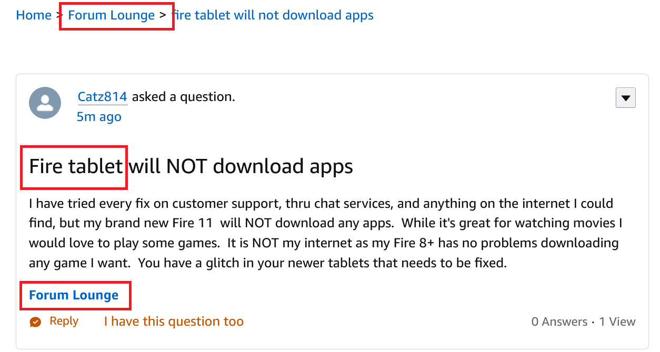
Task: Click the '0 Answers' count
Action: point(559,322)
